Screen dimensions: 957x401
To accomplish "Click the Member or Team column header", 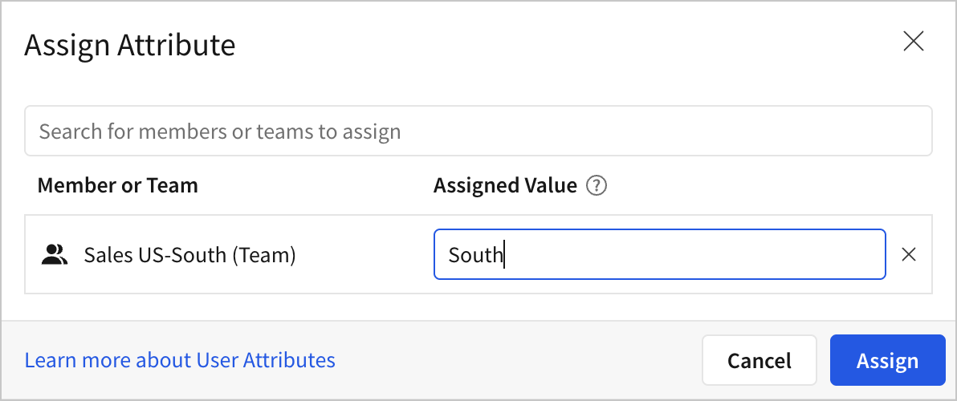I will (x=117, y=186).
